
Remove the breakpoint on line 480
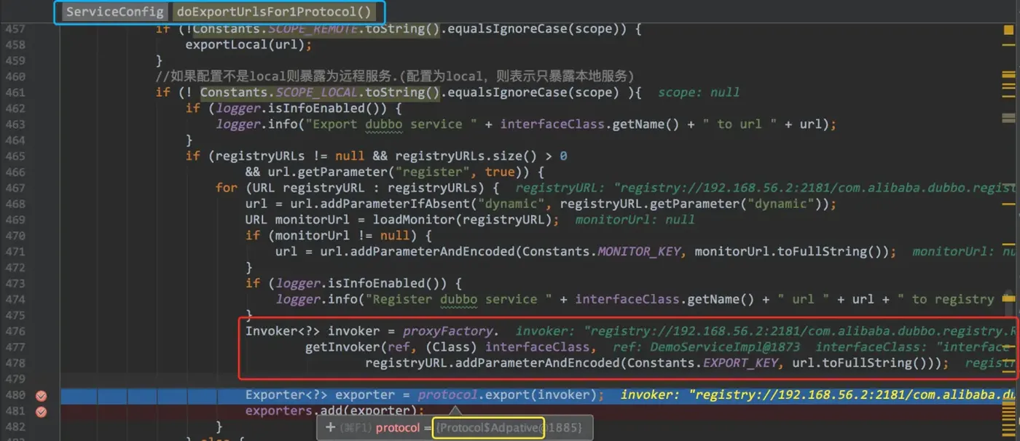[x=41, y=395]
